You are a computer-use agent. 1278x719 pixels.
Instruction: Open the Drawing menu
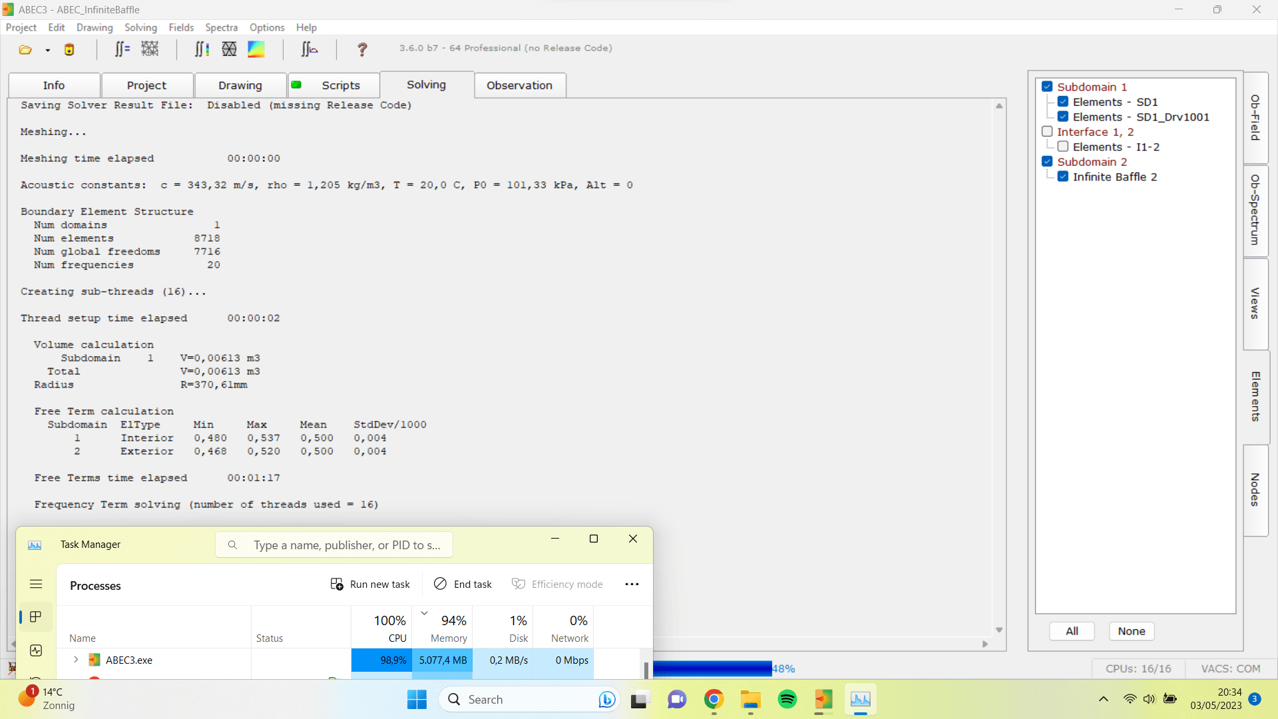[x=95, y=27]
